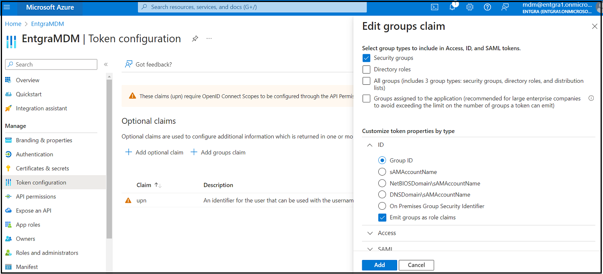Viewport: 603px width, 274px height.
Task: Collapse the sidebar with the double chevron
Action: (106, 64)
